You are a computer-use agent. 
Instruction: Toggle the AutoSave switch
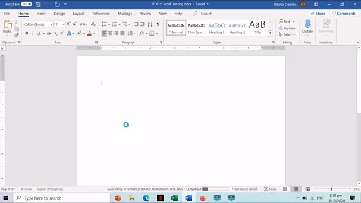pos(27,4)
